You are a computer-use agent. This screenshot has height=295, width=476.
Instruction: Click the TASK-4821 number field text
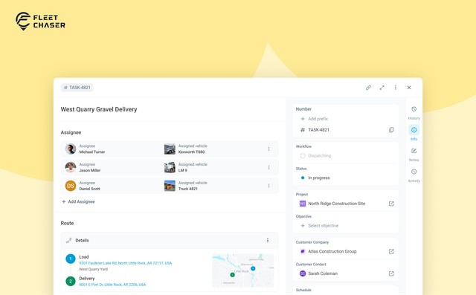318,130
